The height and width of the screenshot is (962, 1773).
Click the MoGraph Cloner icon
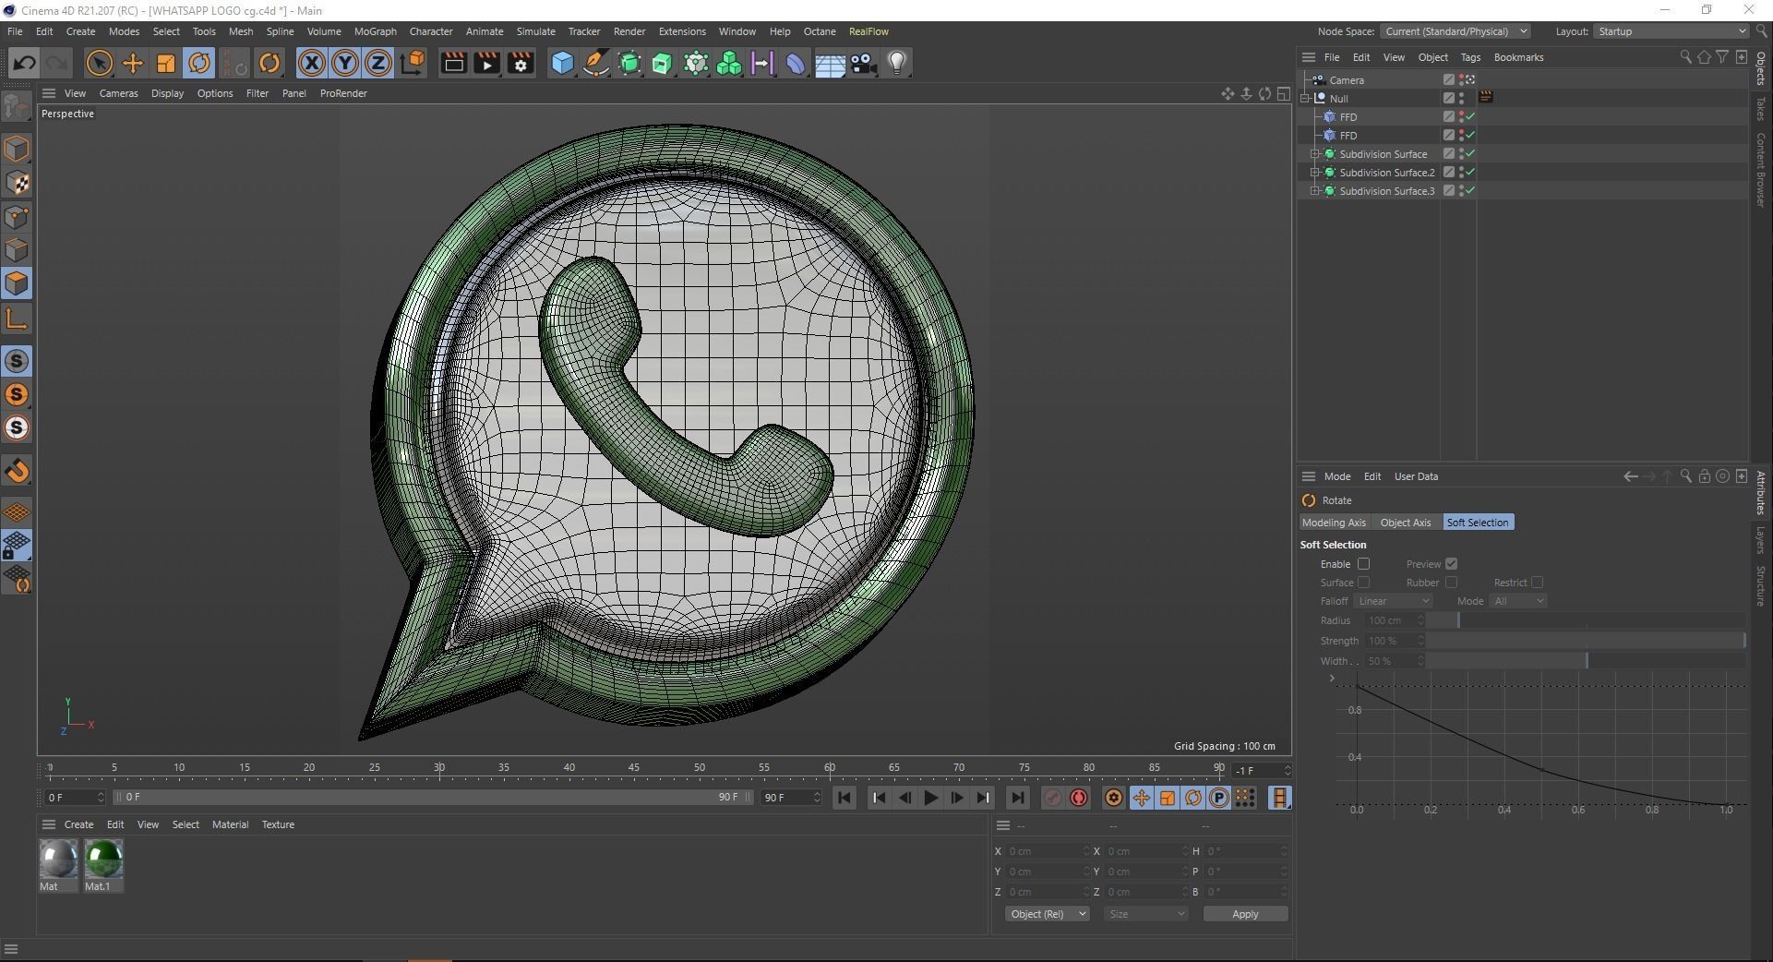729,63
